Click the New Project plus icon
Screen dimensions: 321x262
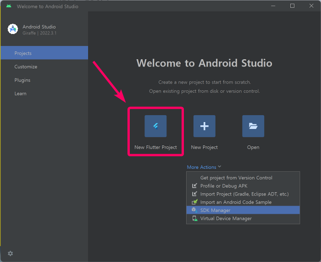tap(205, 126)
